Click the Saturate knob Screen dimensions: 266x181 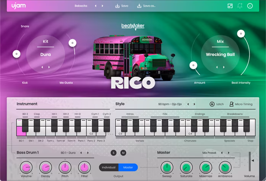pos(186,167)
